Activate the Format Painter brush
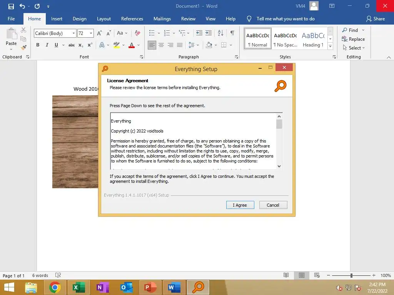 [23, 47]
